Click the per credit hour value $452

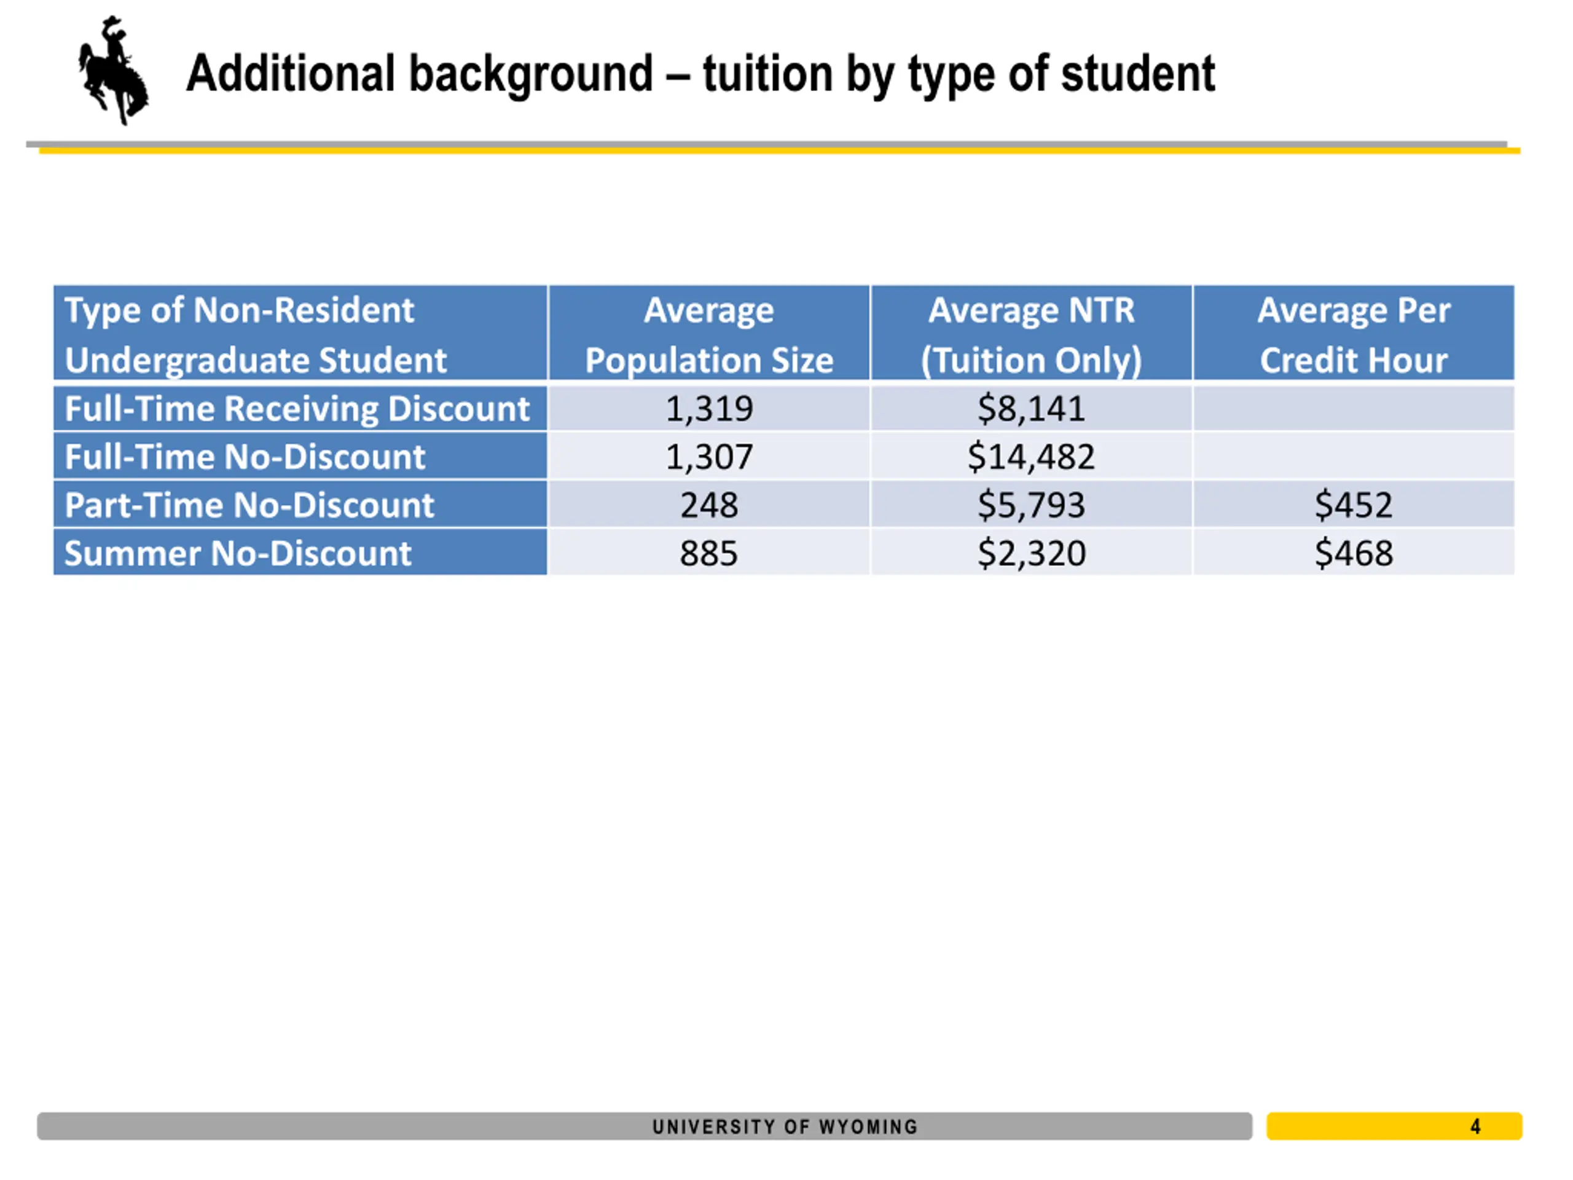click(x=1353, y=505)
